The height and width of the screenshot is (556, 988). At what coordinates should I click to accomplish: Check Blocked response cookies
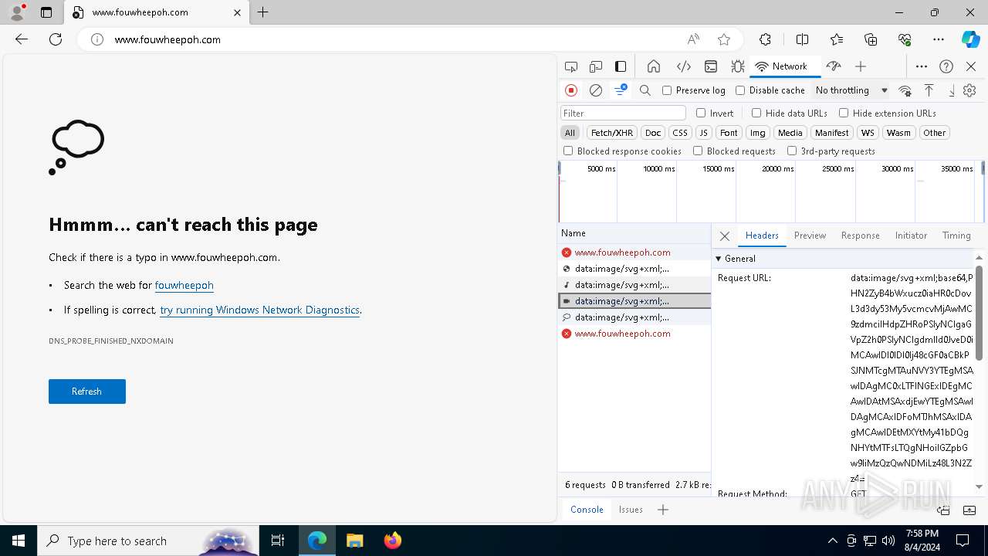[x=568, y=151]
